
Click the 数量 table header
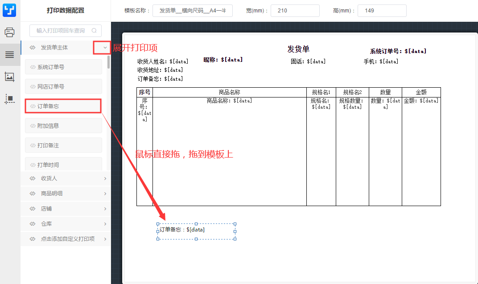385,92
